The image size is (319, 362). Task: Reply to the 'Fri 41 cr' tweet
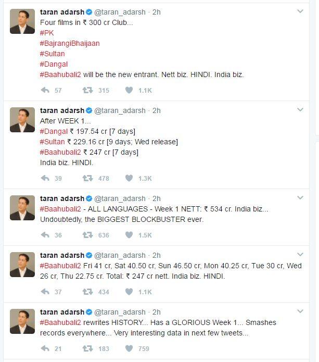coord(45,292)
